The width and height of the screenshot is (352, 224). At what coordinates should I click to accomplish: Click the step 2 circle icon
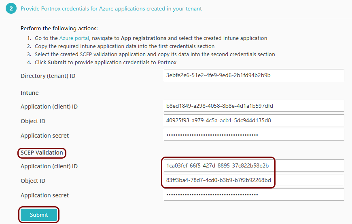pyautogui.click(x=11, y=8)
